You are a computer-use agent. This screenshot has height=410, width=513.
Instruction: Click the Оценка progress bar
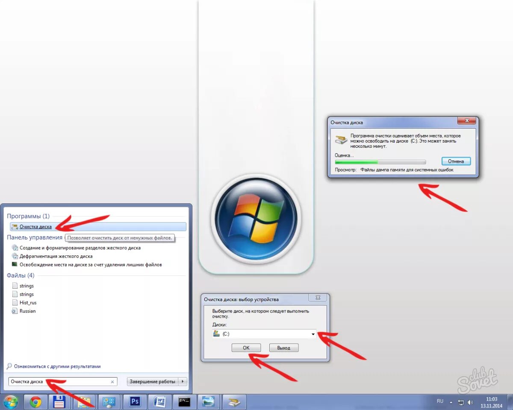click(x=380, y=162)
